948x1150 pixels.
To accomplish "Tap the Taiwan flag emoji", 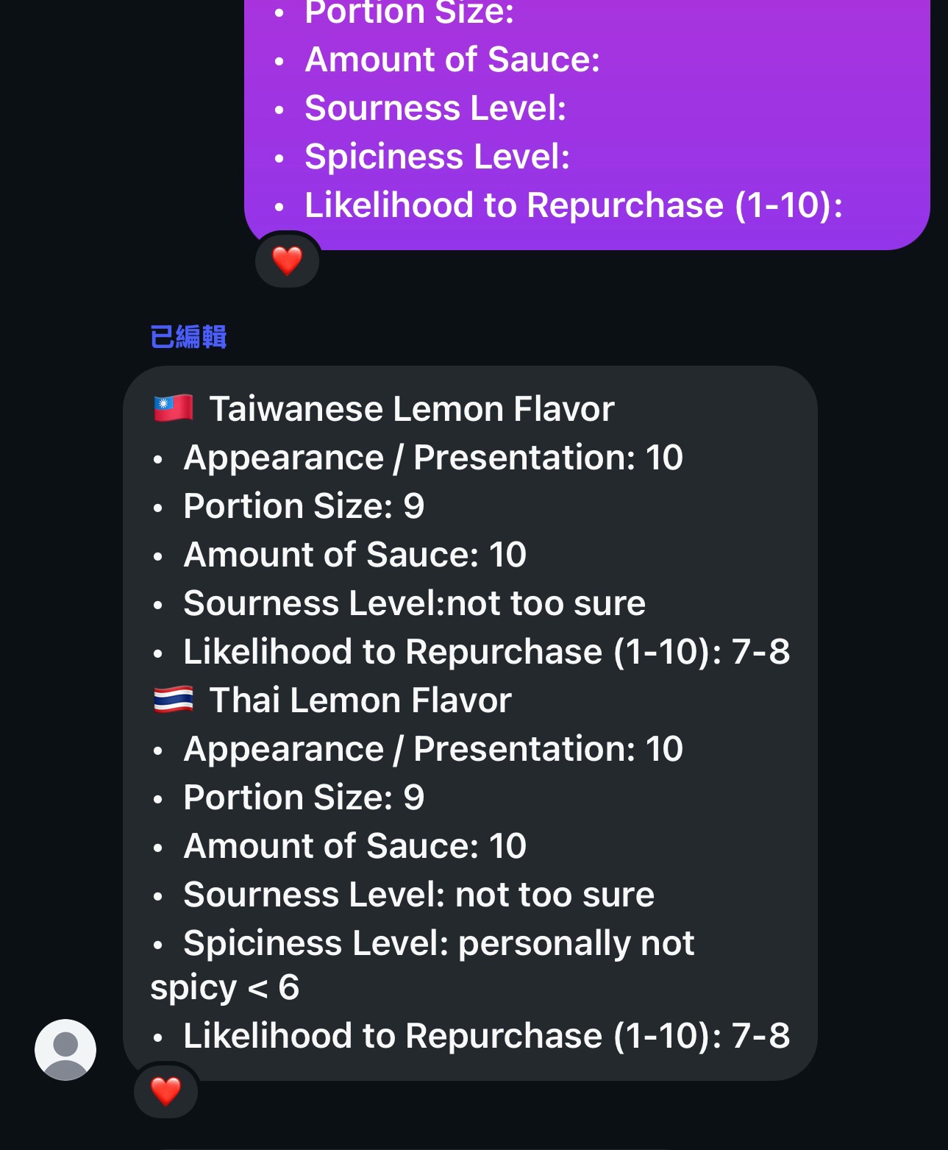I will click(174, 408).
